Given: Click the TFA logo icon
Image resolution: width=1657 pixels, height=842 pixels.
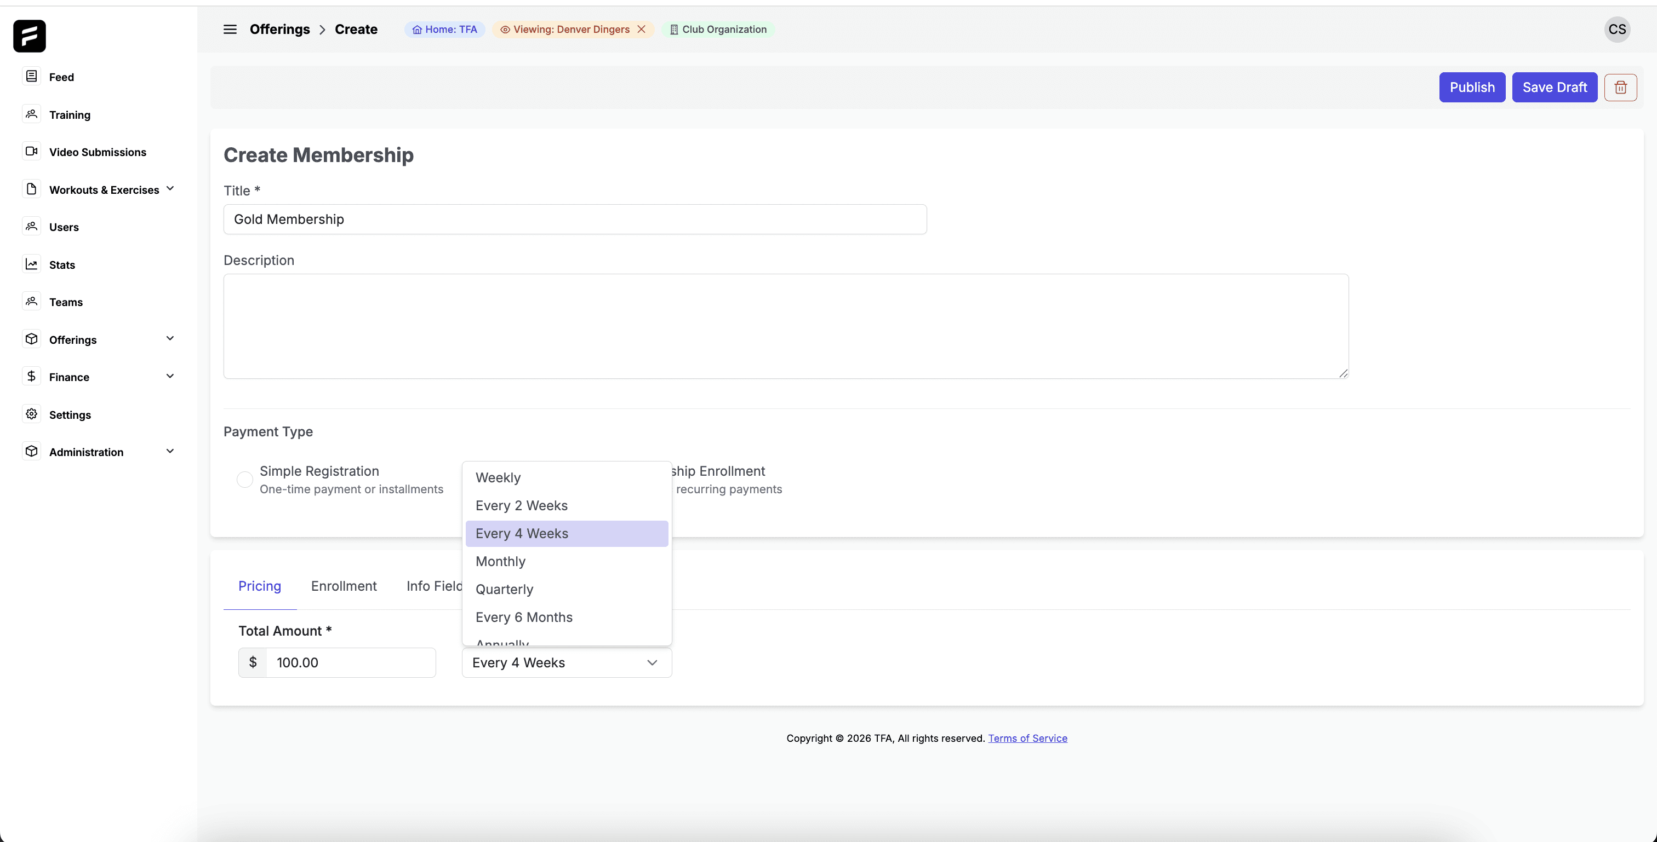Looking at the screenshot, I should tap(30, 36).
